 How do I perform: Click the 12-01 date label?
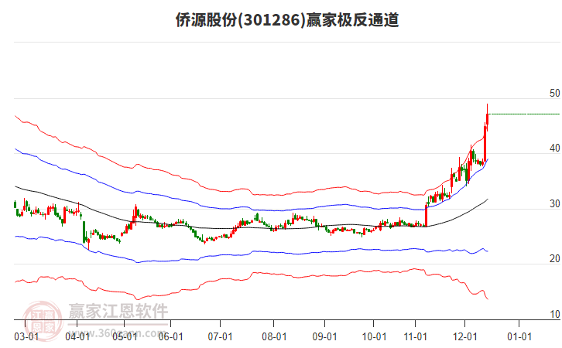click(465, 337)
